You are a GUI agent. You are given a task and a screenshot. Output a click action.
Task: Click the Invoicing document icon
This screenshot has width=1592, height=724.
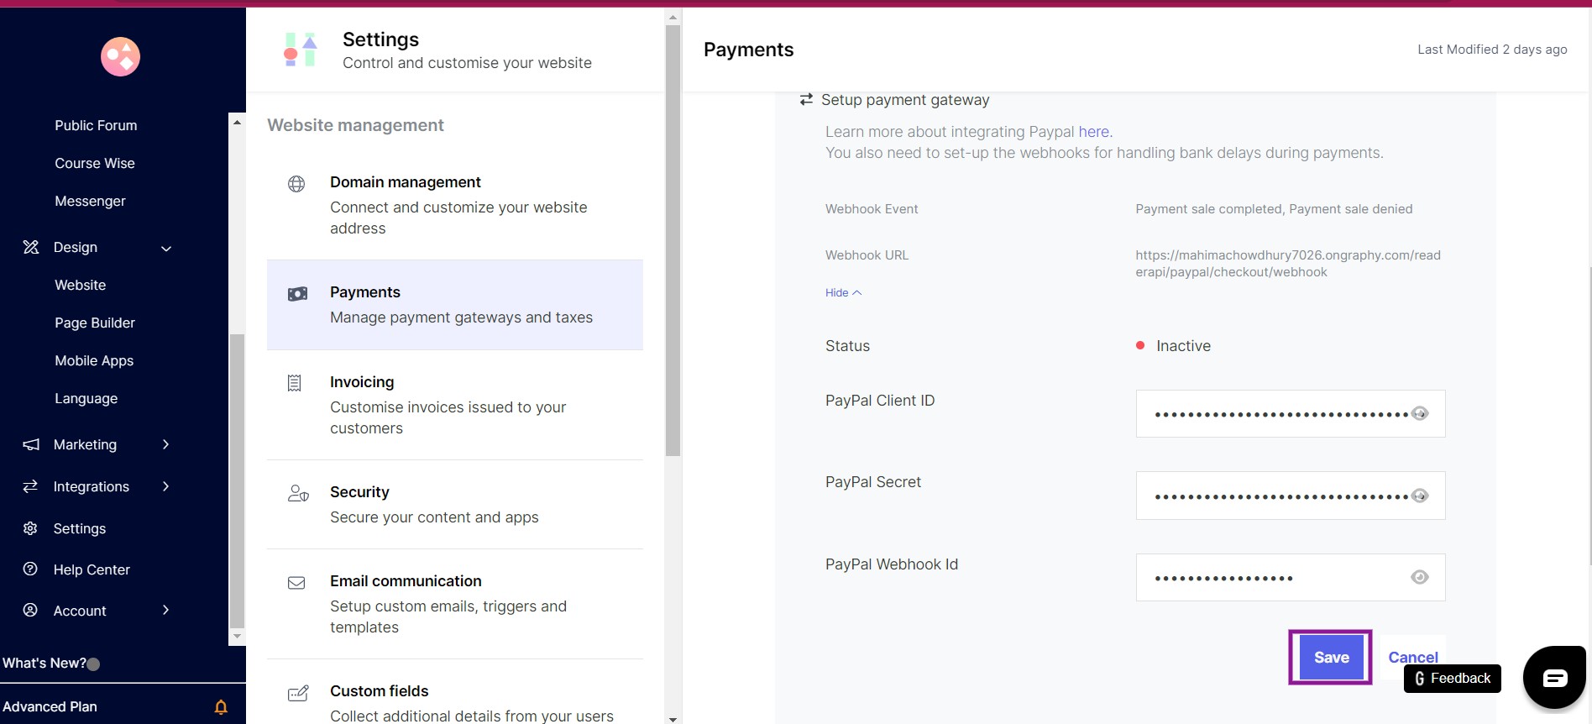tap(295, 383)
